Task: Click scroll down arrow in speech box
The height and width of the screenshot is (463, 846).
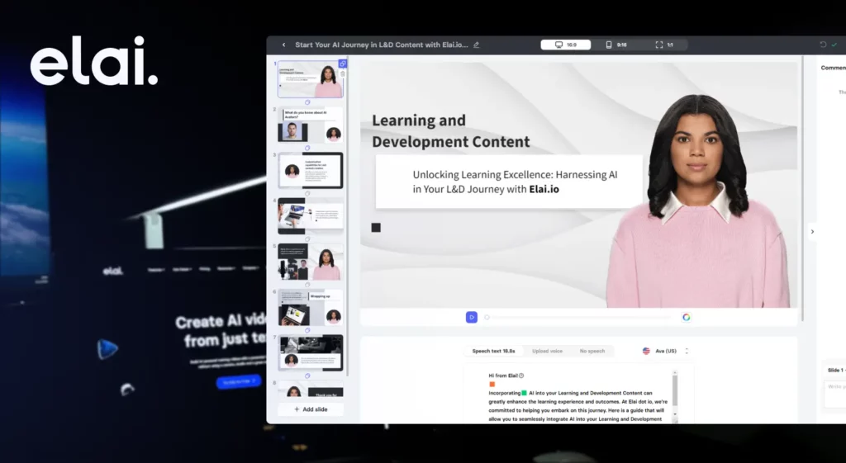Action: coord(675,414)
